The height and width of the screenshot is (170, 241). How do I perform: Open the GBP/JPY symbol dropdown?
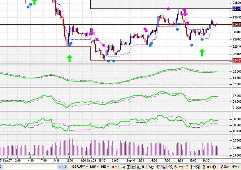point(80,167)
